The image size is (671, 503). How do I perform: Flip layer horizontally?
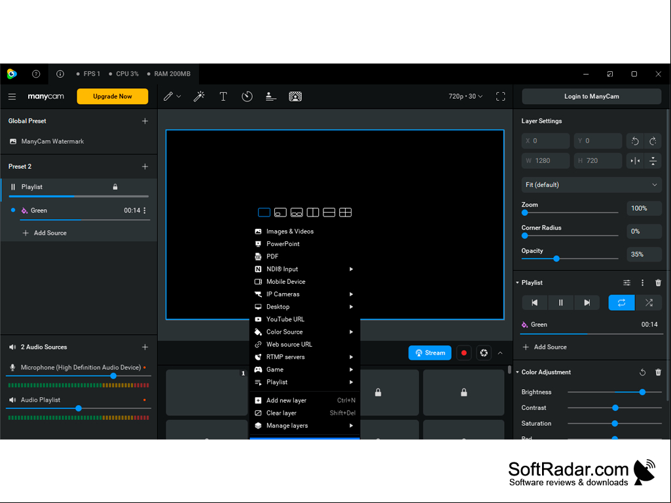(x=635, y=161)
